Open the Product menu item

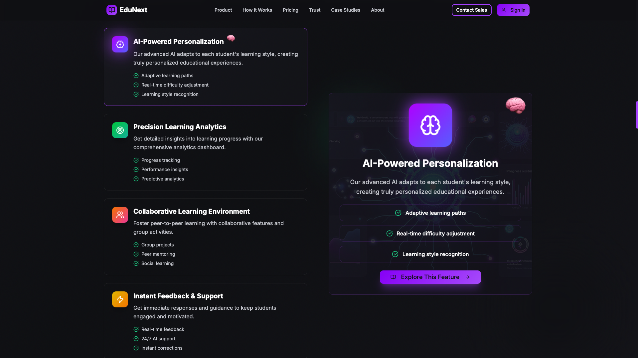point(223,10)
